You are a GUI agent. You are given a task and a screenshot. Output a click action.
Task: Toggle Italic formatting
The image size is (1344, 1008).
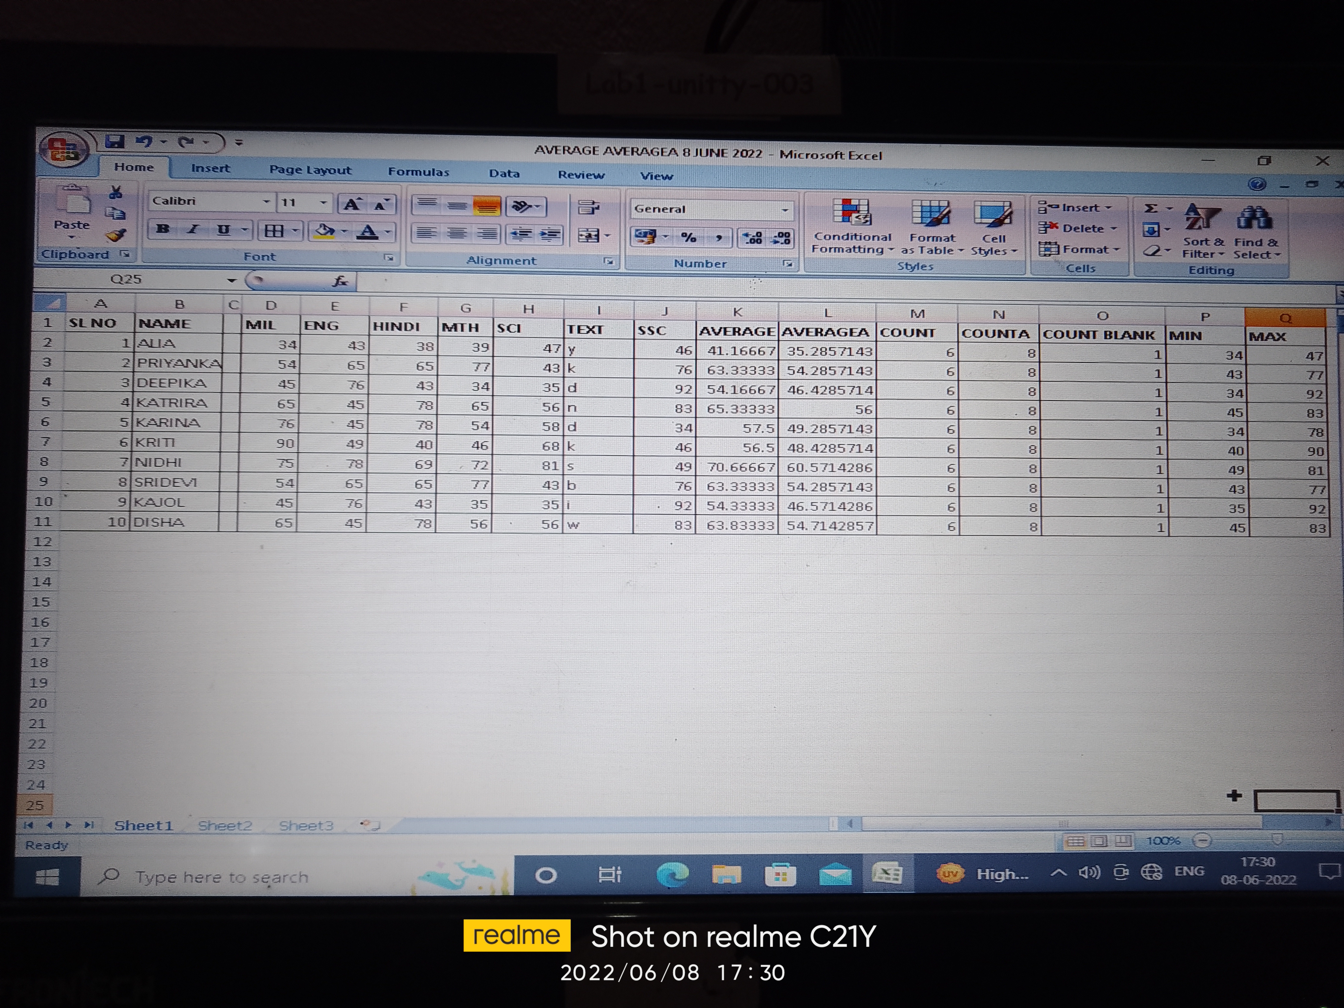tap(193, 230)
